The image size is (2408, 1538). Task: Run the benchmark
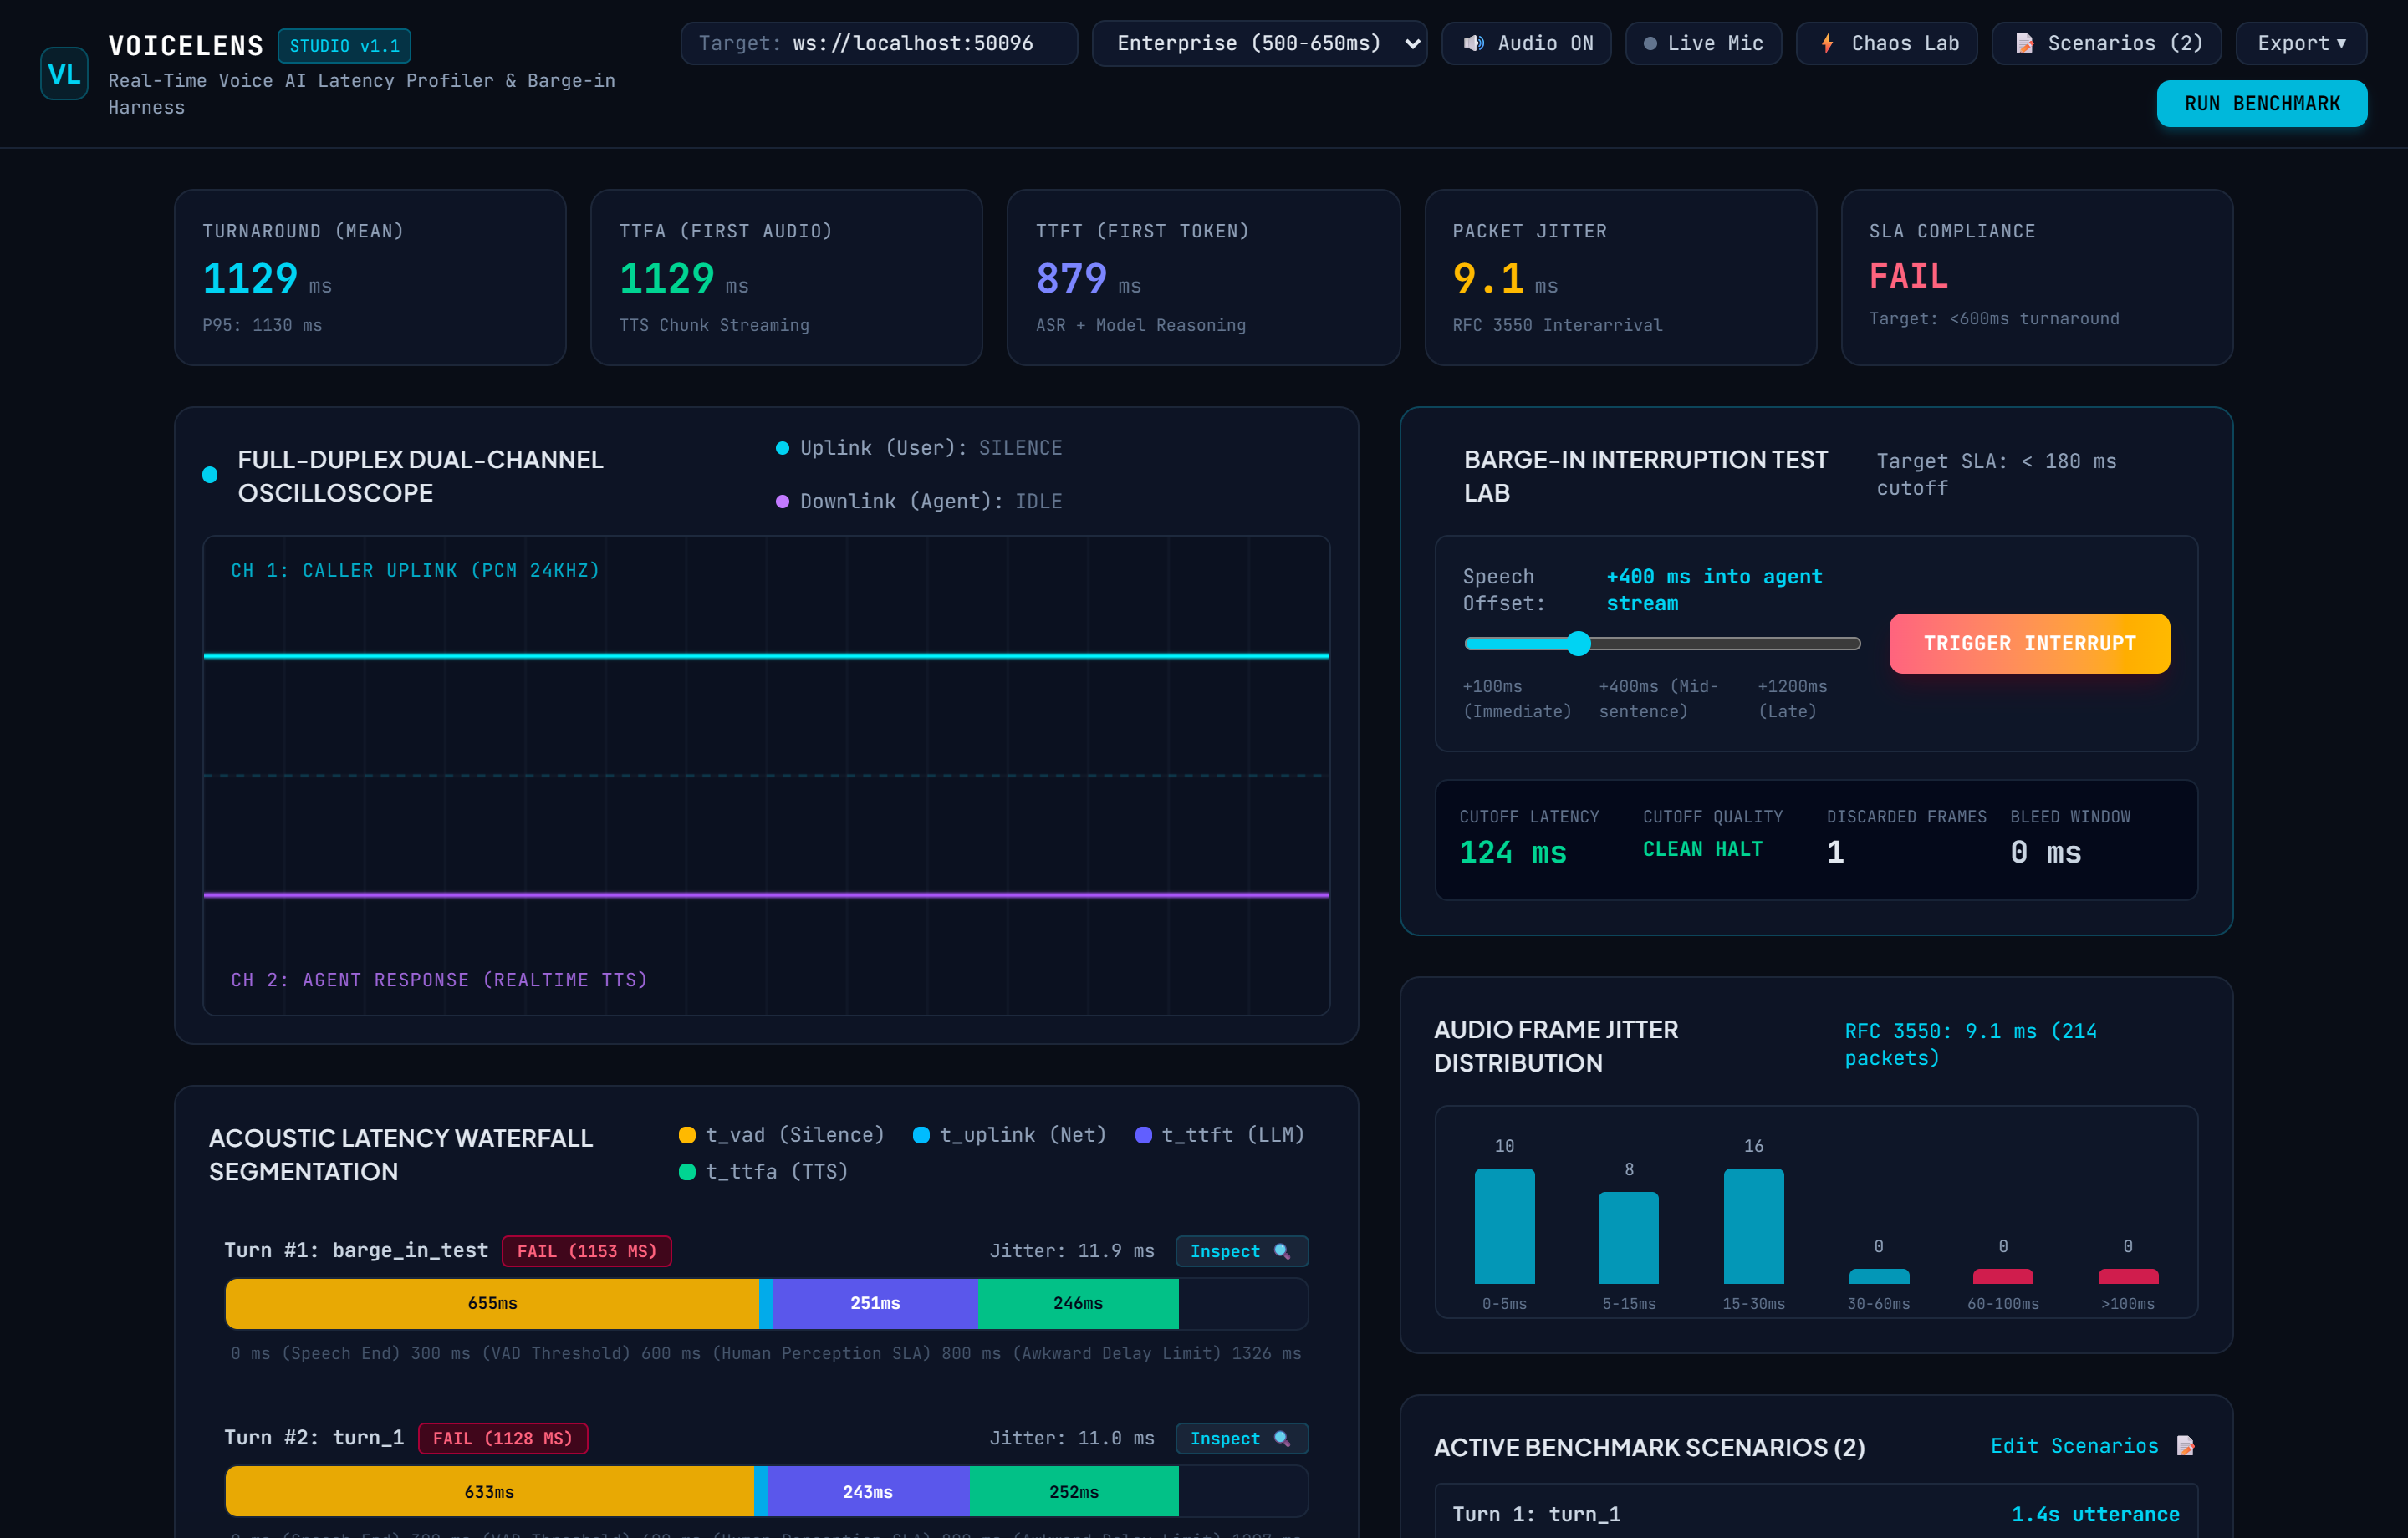point(2261,103)
